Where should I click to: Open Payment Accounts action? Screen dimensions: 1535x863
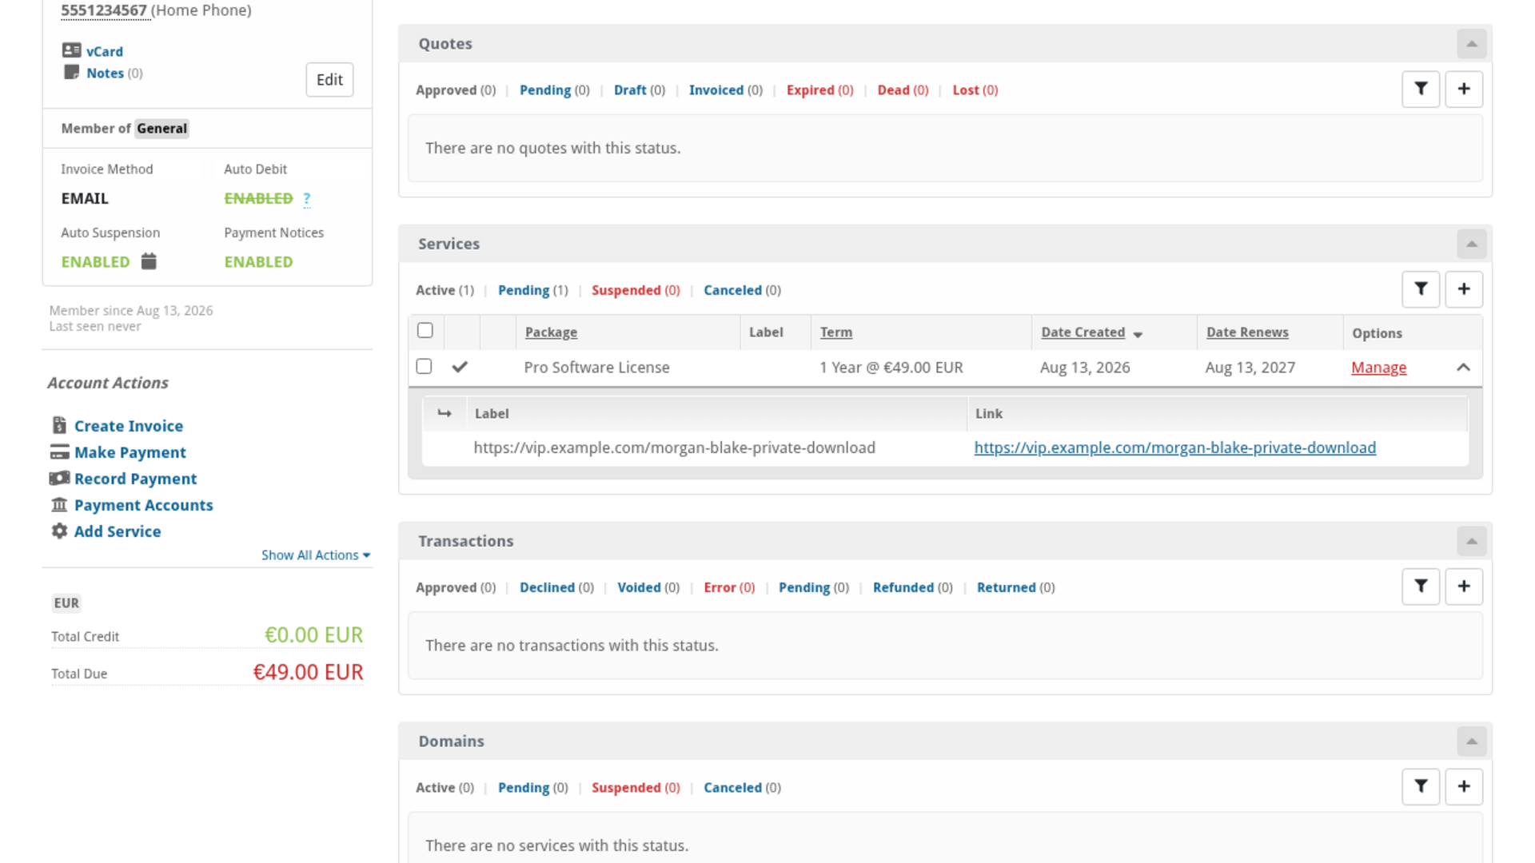144,505
